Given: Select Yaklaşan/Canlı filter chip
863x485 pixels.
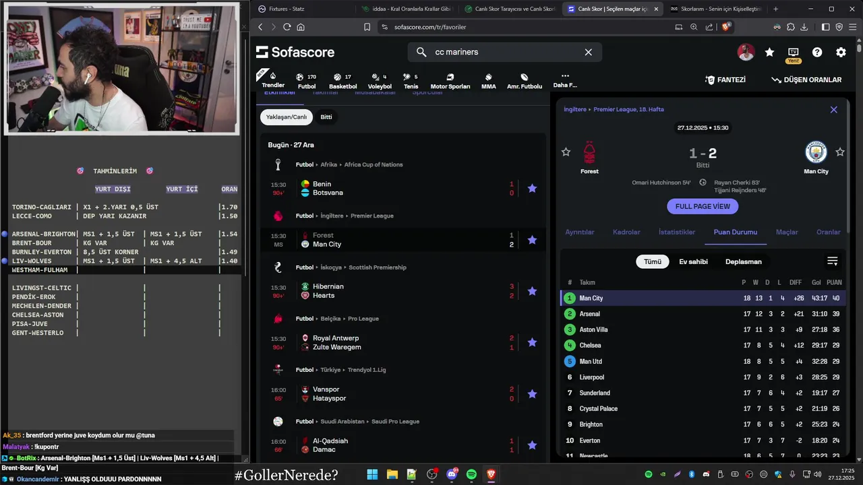Looking at the screenshot, I should pyautogui.click(x=287, y=117).
